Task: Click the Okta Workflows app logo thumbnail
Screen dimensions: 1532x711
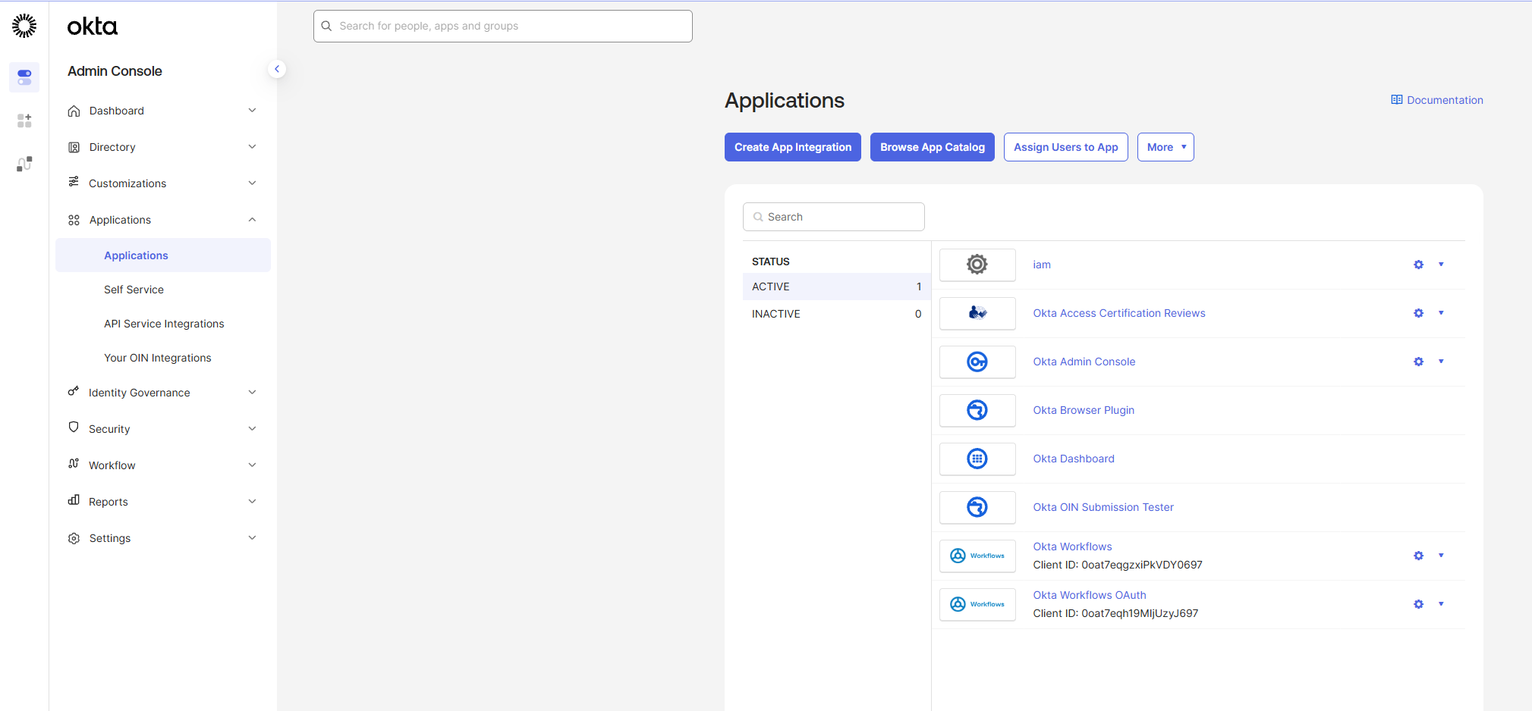Action: 977,556
